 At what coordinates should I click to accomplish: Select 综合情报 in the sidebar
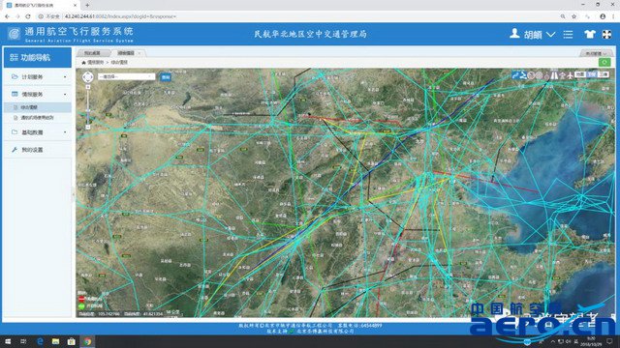coord(38,107)
